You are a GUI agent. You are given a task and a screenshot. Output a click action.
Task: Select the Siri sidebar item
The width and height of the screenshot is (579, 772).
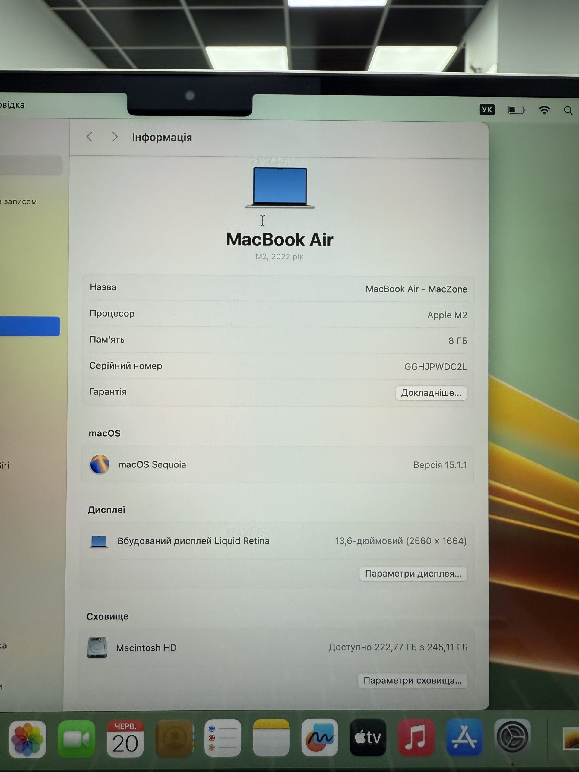(x=5, y=465)
